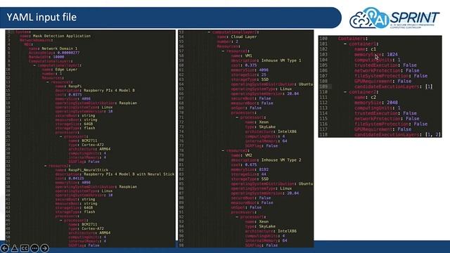Select resource name 'VM2'
450x253 pixels.
(x=248, y=155)
